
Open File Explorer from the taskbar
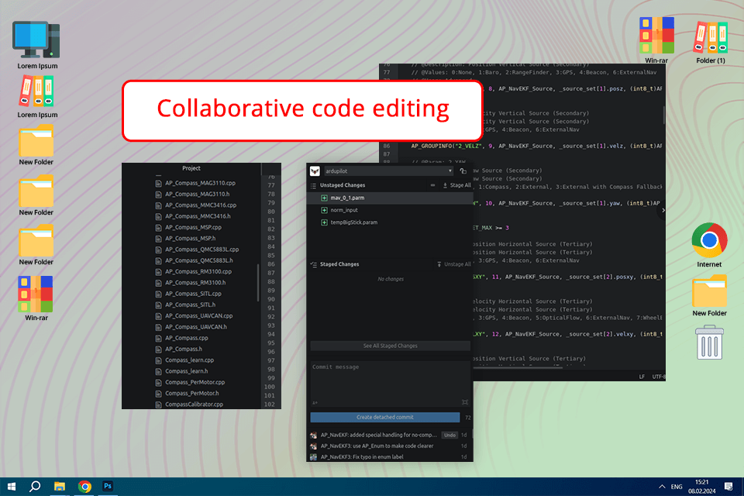pos(60,487)
